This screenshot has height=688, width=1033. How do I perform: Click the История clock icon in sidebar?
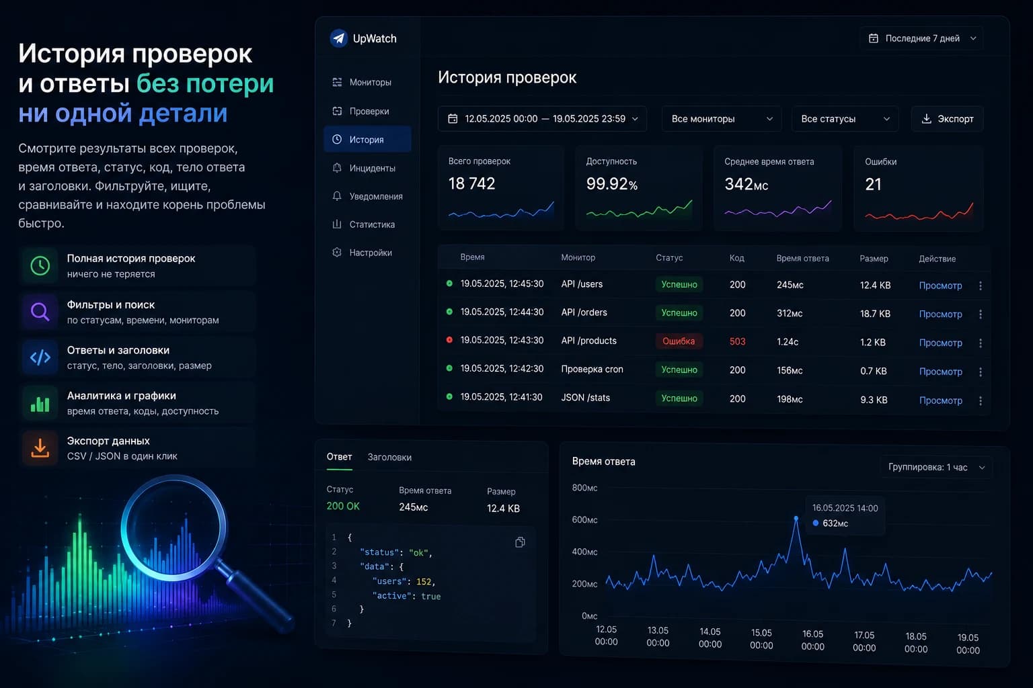click(x=337, y=139)
